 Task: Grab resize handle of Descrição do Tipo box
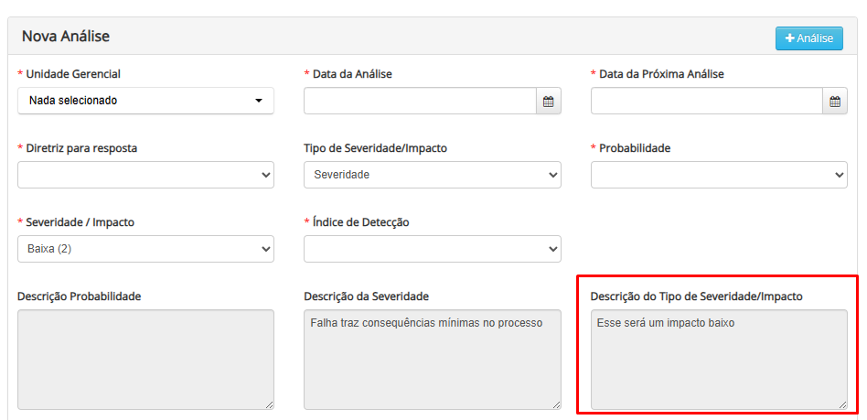click(841, 404)
